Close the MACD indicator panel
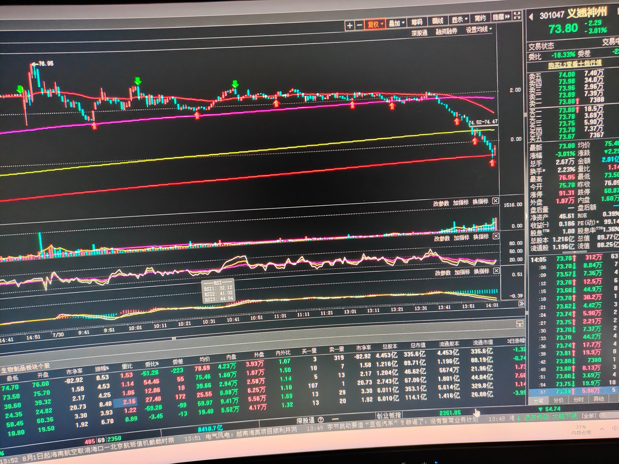Screen dimensions: 619x464 (x=496, y=271)
